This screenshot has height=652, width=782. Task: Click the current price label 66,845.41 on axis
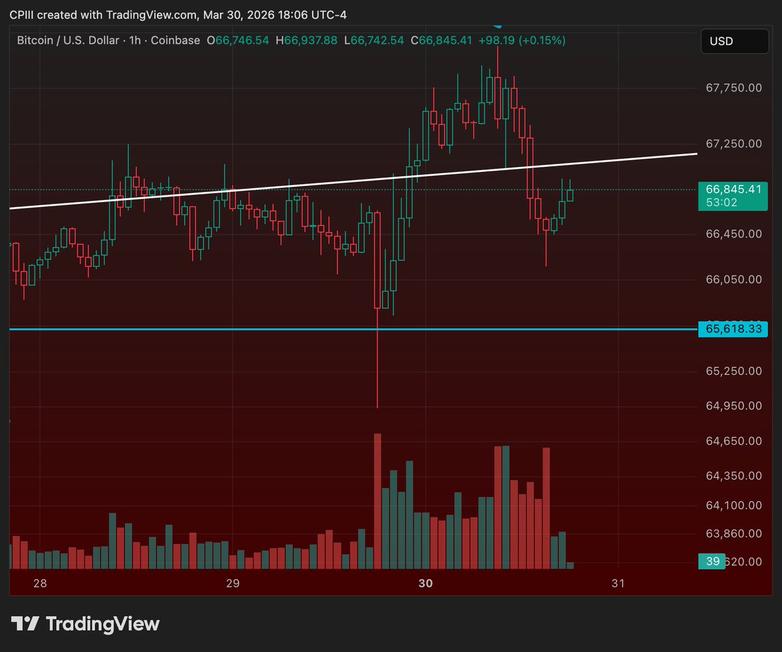(x=733, y=189)
